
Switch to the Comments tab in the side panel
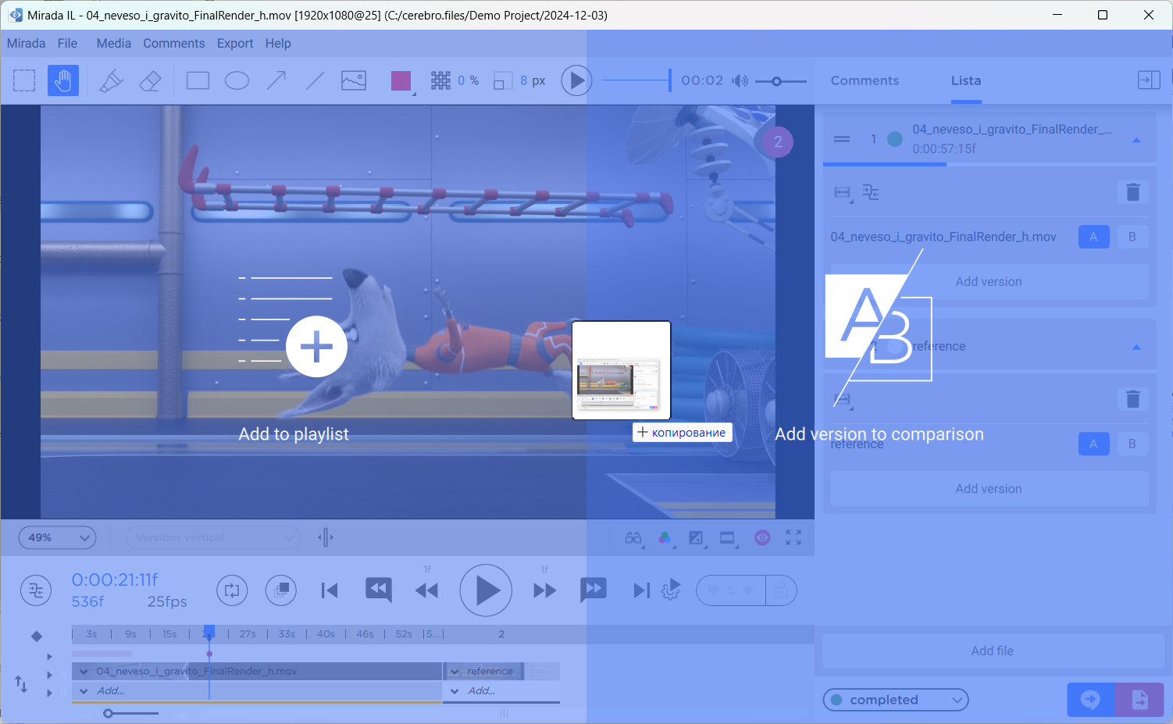coord(865,80)
